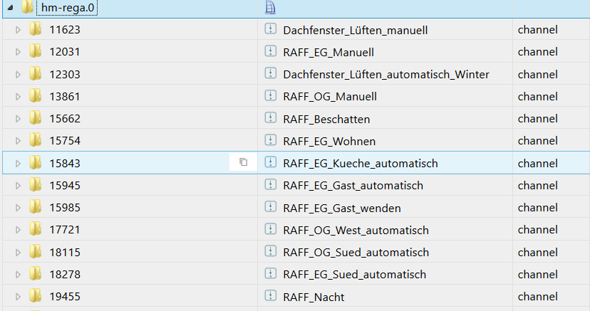Click the channel icon beside RAFF_Nacht
Viewport: 590px width, 311px height.
coord(270,296)
